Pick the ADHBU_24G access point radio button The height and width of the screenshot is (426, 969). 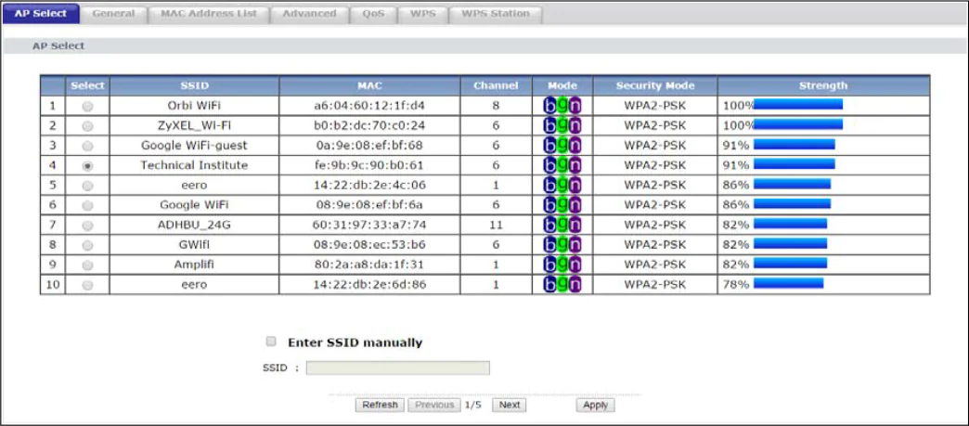(x=87, y=225)
